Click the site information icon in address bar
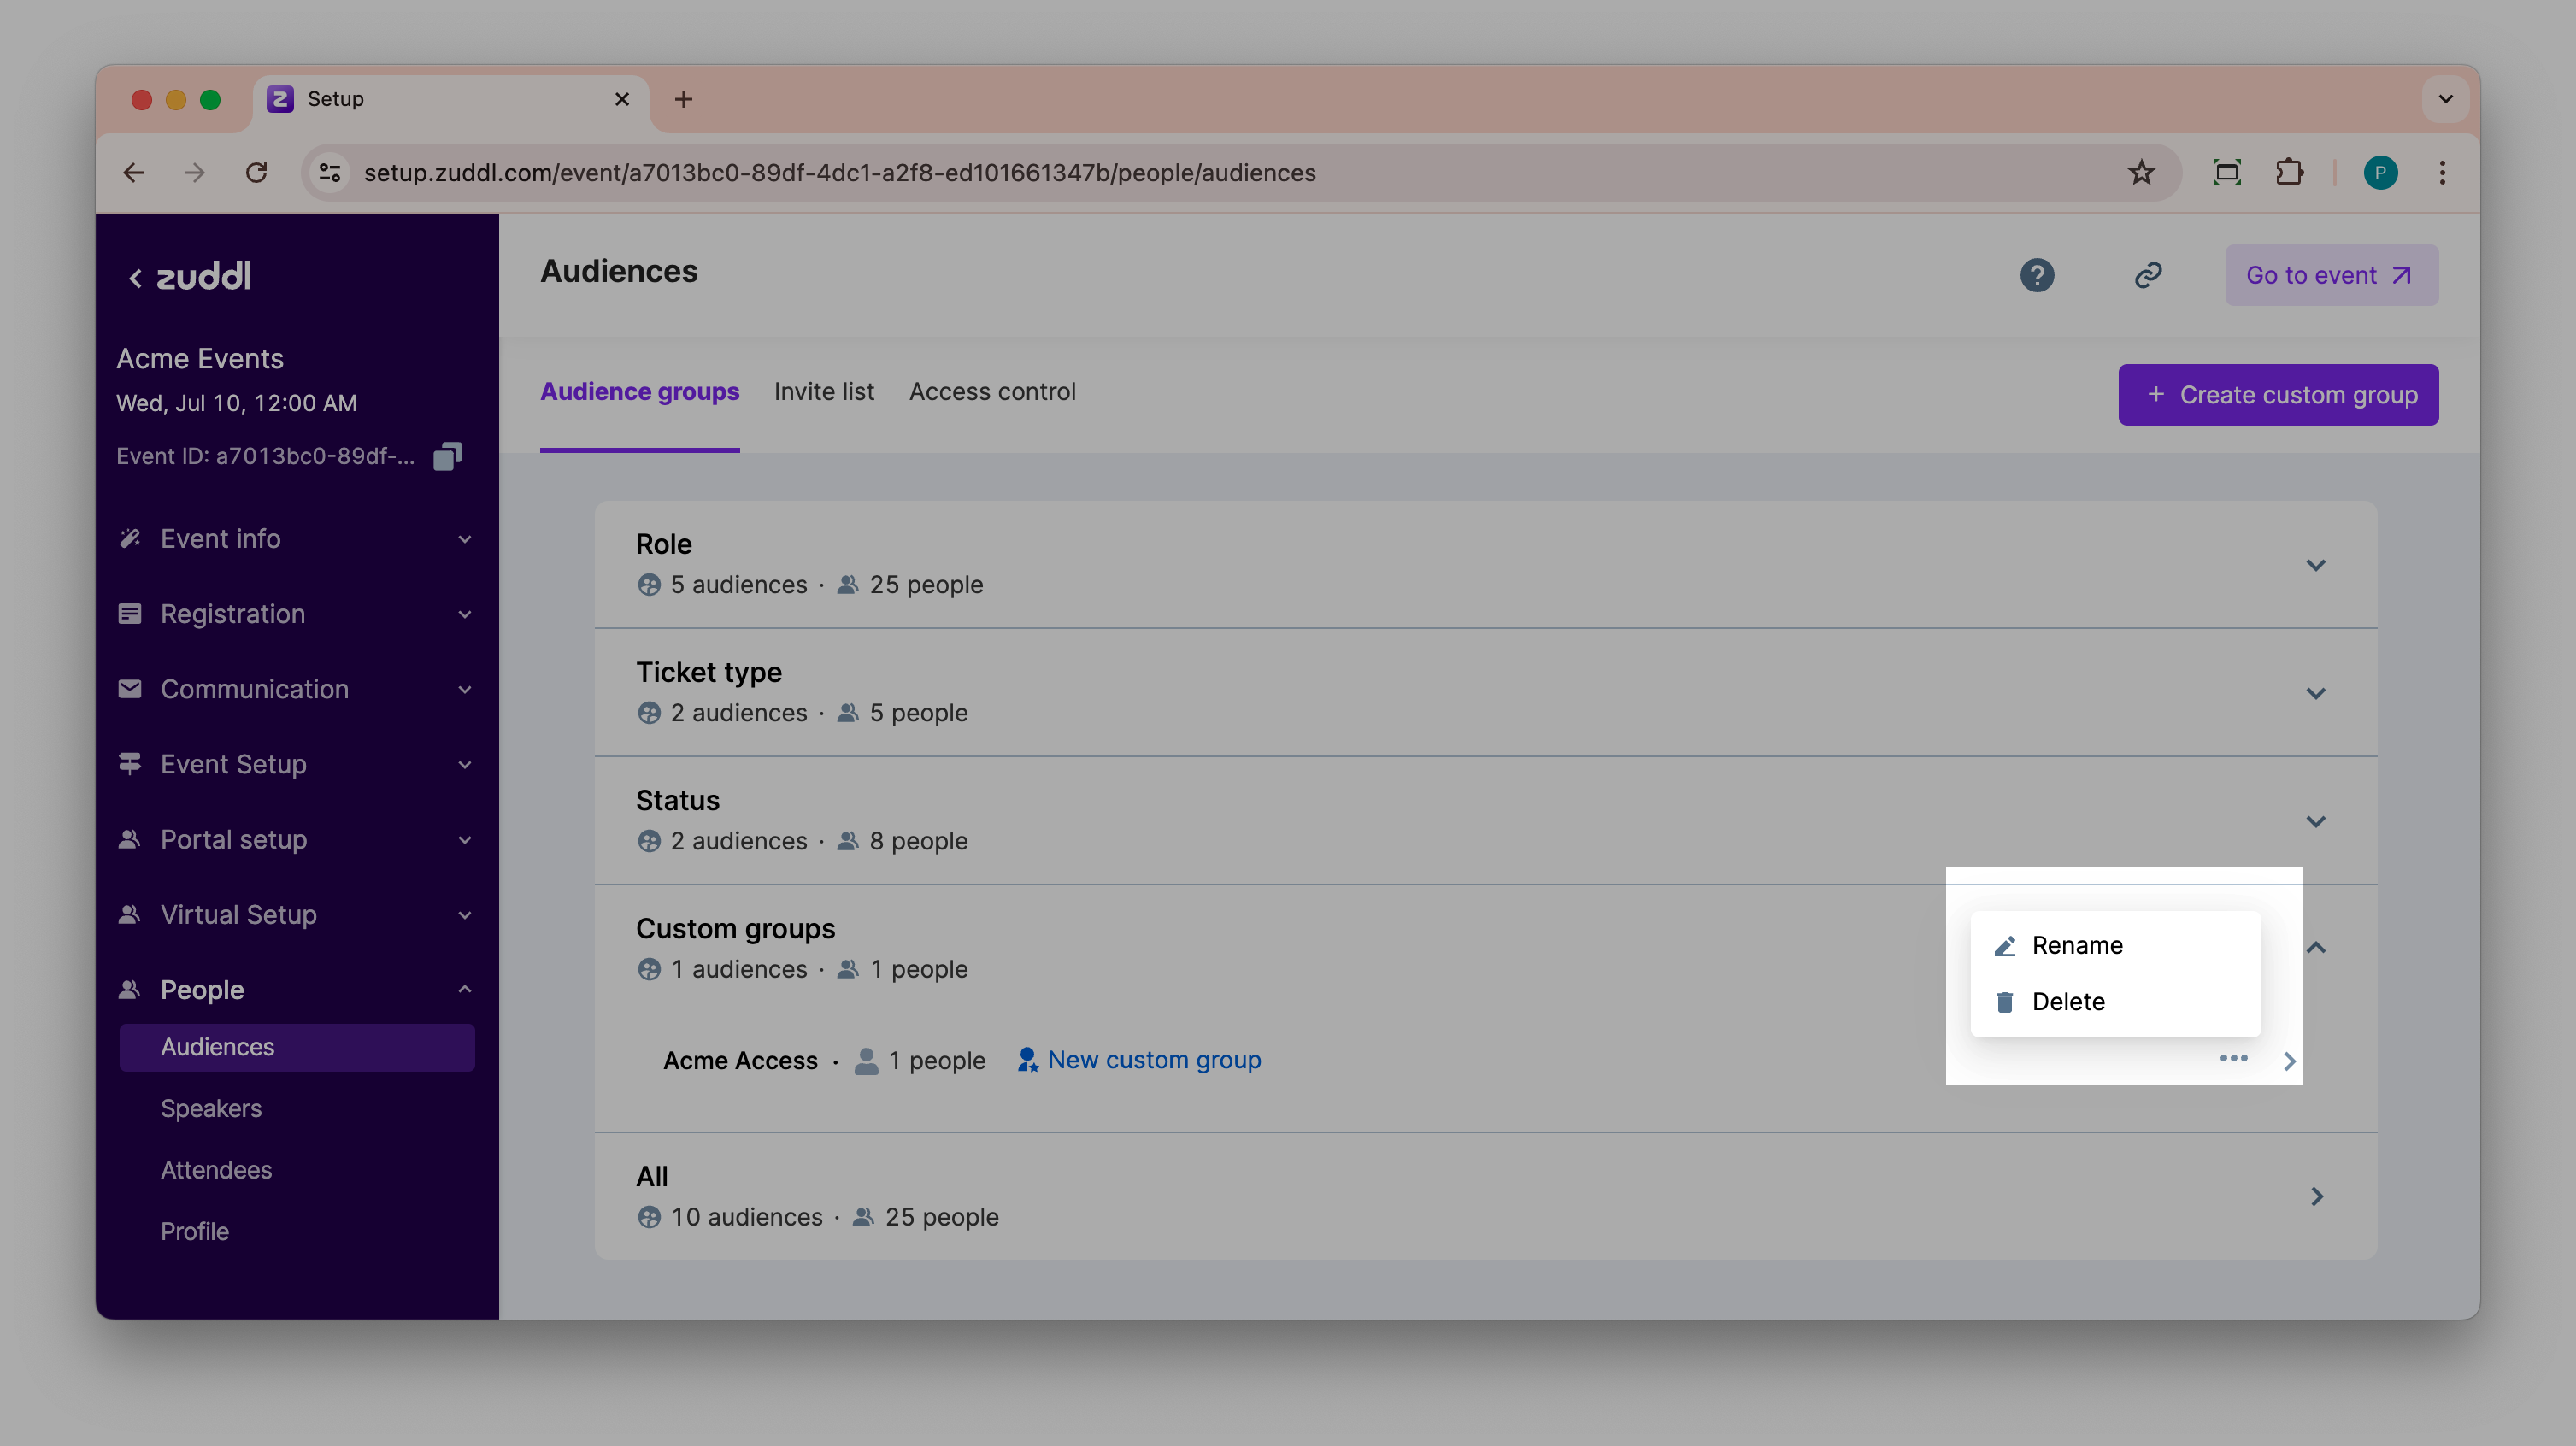Screen dimensions: 2576x1446 point(330,173)
